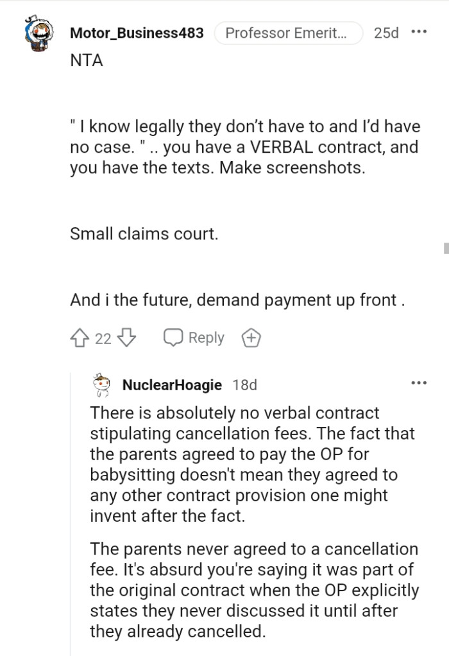Open Motor_Business483's profile via username
This screenshot has width=449, height=656.
pos(137,33)
